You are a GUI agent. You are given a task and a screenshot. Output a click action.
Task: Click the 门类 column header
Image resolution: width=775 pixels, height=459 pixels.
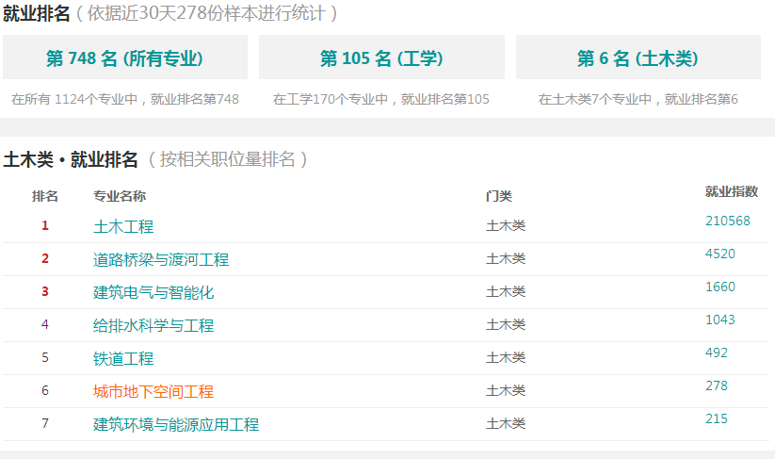click(499, 196)
